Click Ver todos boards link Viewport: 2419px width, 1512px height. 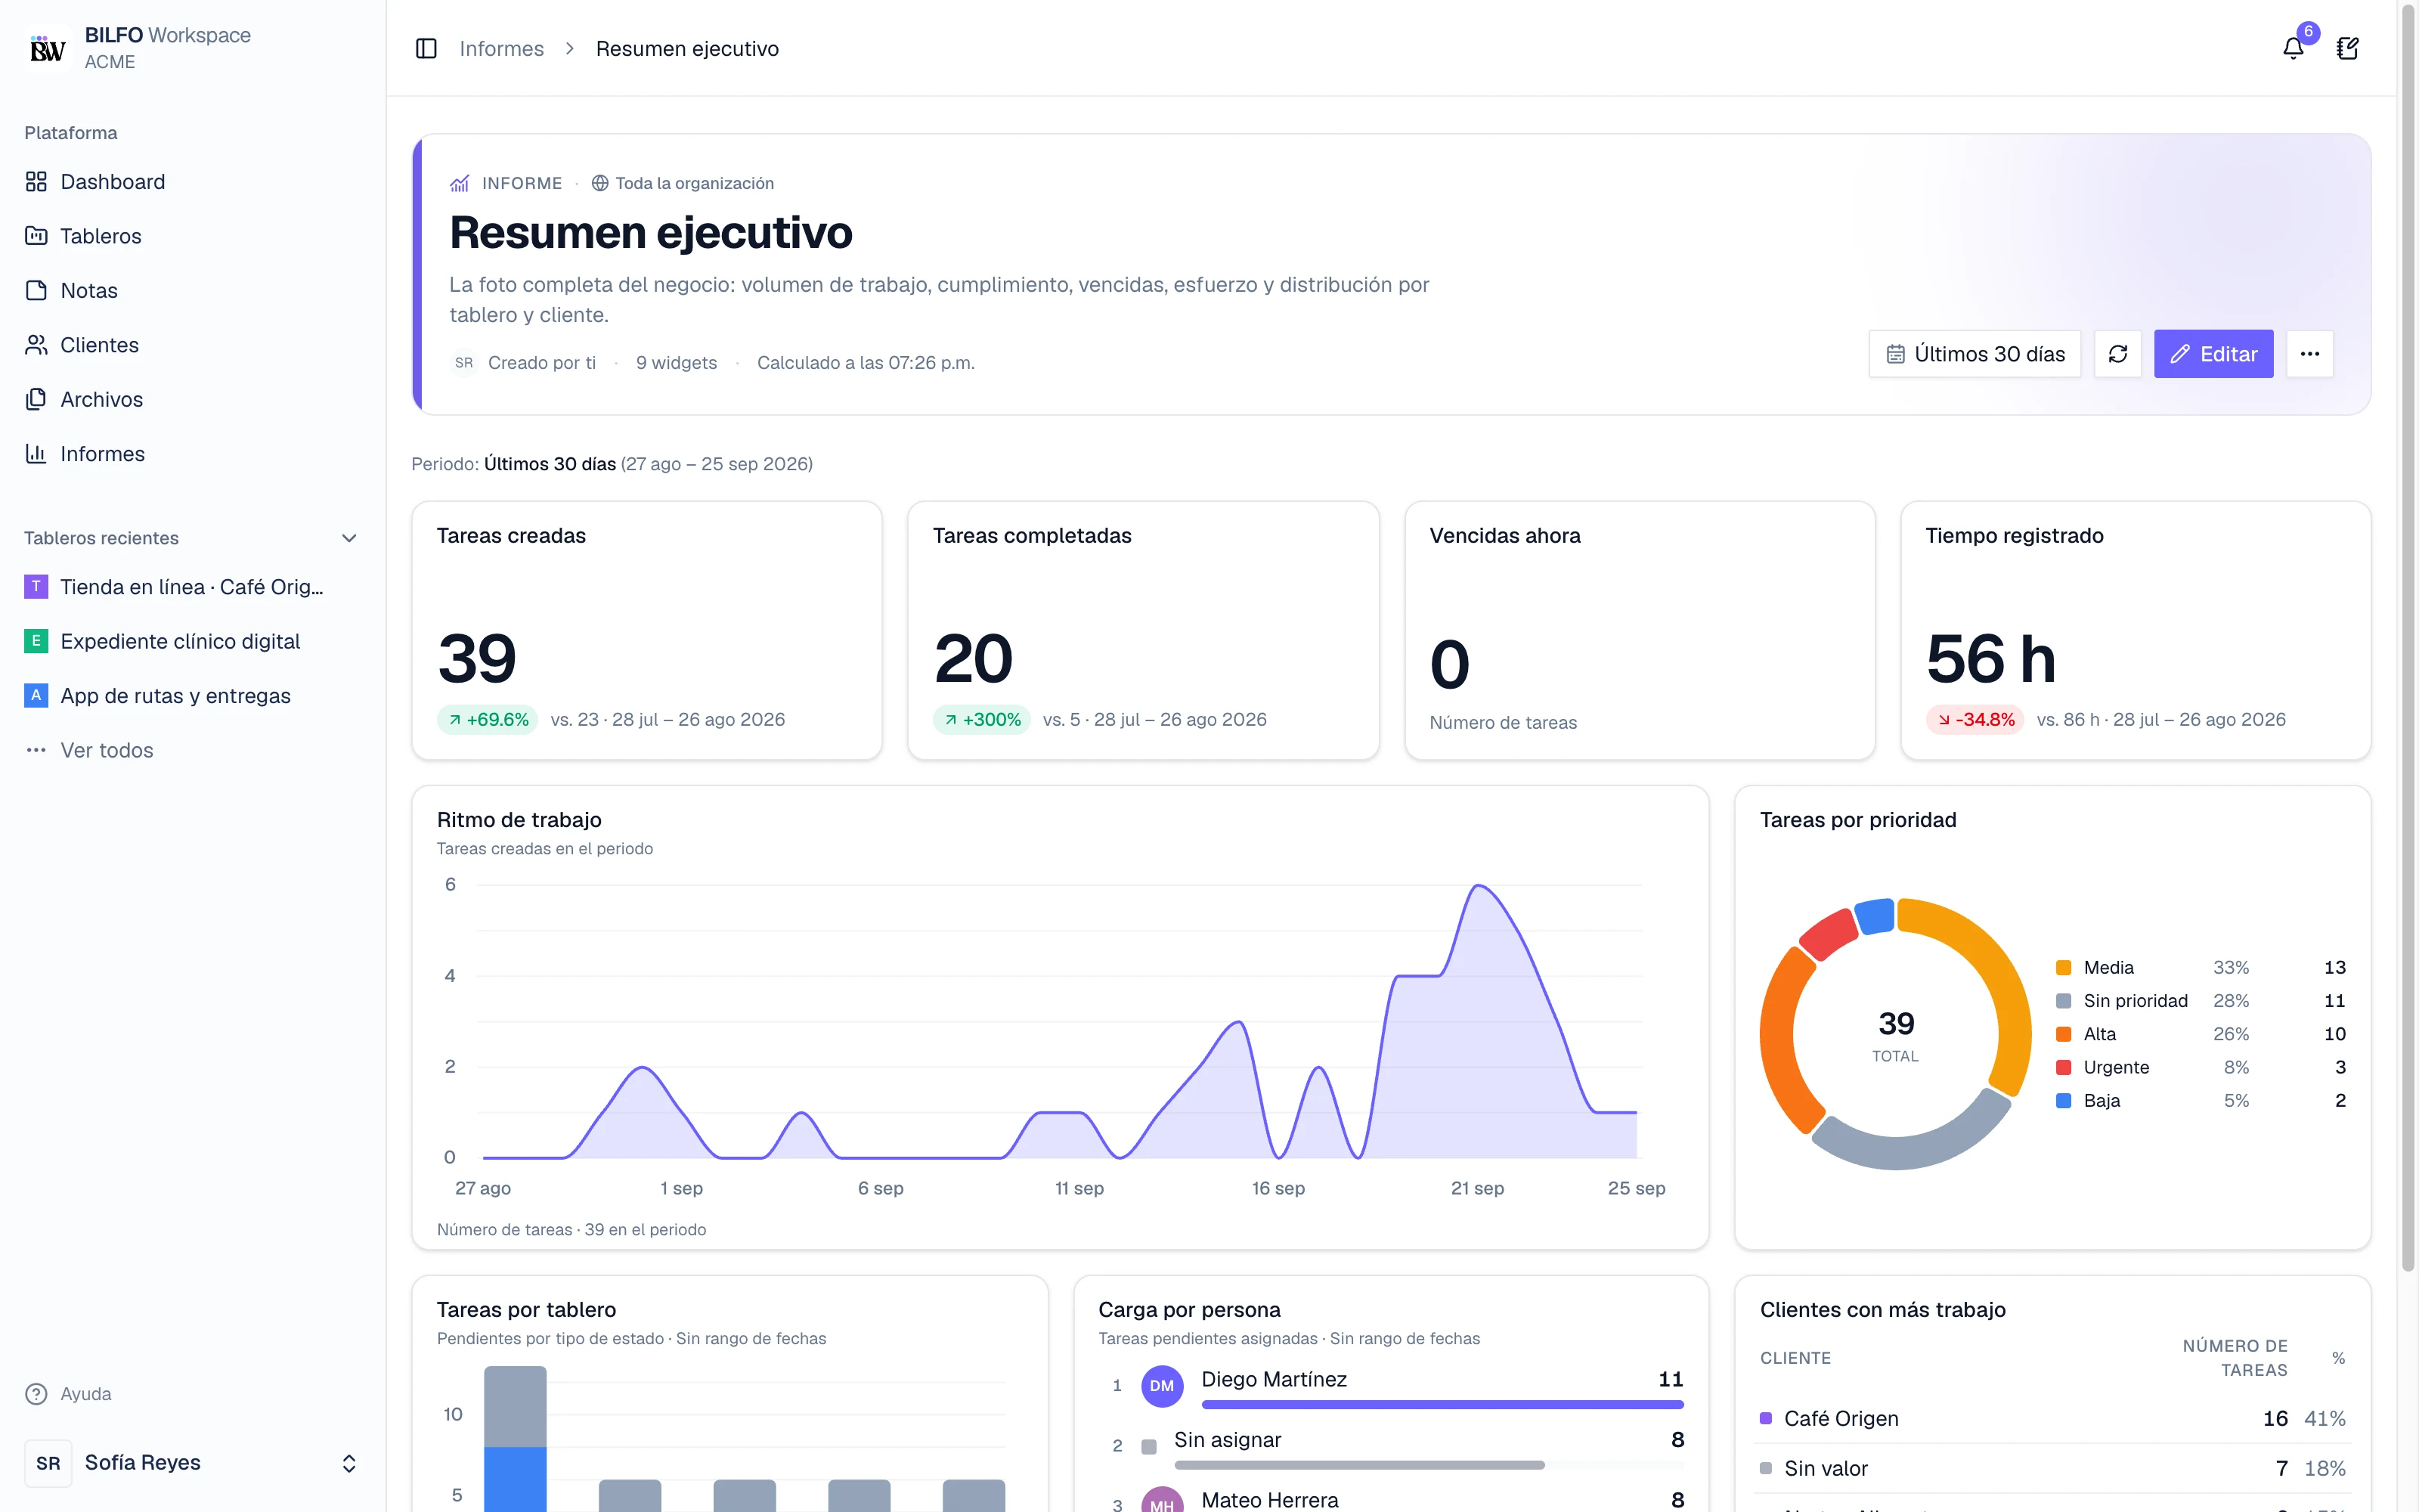coord(193,750)
